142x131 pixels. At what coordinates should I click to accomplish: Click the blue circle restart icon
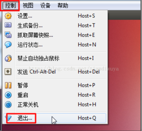[8, 95]
